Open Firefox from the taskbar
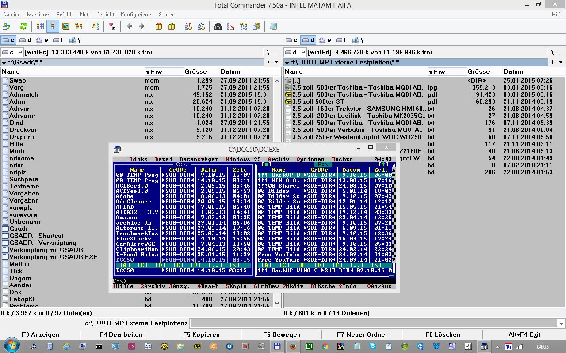566x353 pixels. click(x=293, y=346)
